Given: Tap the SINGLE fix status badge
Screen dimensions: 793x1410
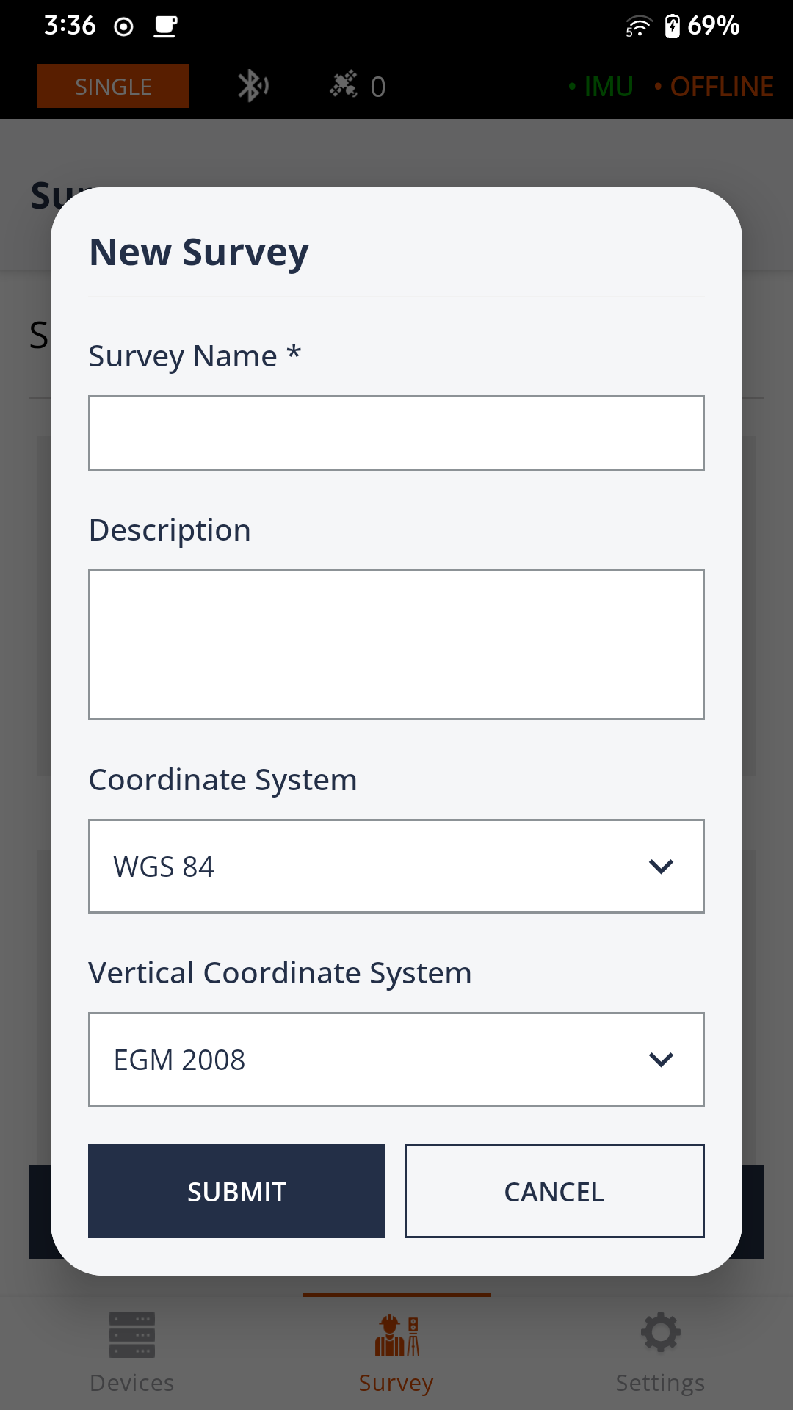Looking at the screenshot, I should point(113,86).
